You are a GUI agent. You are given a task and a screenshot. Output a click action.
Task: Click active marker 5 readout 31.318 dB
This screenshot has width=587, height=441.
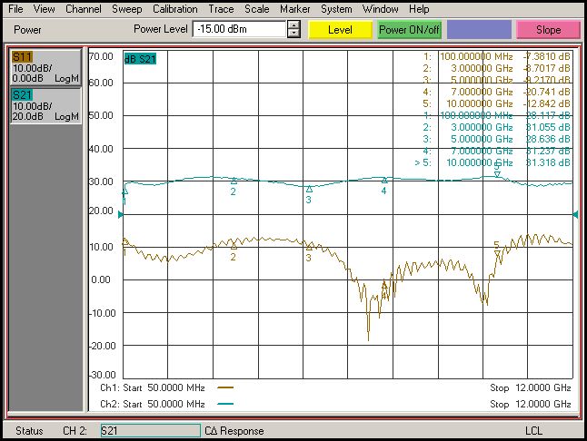click(x=548, y=162)
